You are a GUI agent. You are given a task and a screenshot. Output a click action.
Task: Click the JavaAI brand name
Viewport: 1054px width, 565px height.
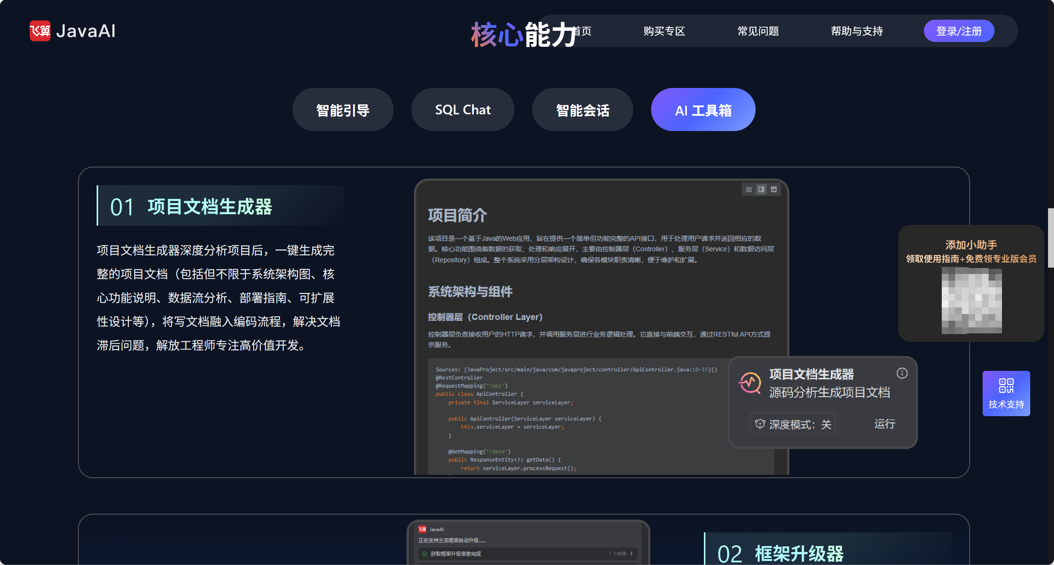pos(86,31)
